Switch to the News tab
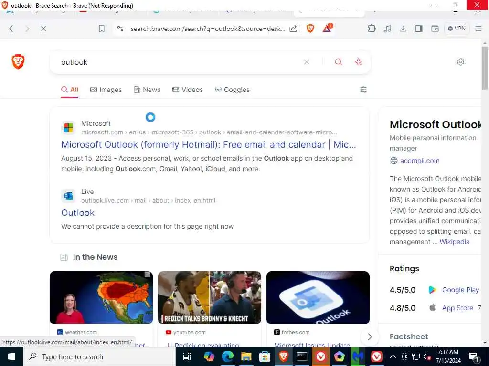This screenshot has width=489, height=366. (147, 90)
